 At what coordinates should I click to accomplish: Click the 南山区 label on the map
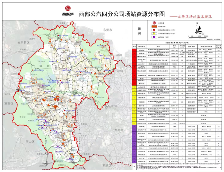coord(30,142)
